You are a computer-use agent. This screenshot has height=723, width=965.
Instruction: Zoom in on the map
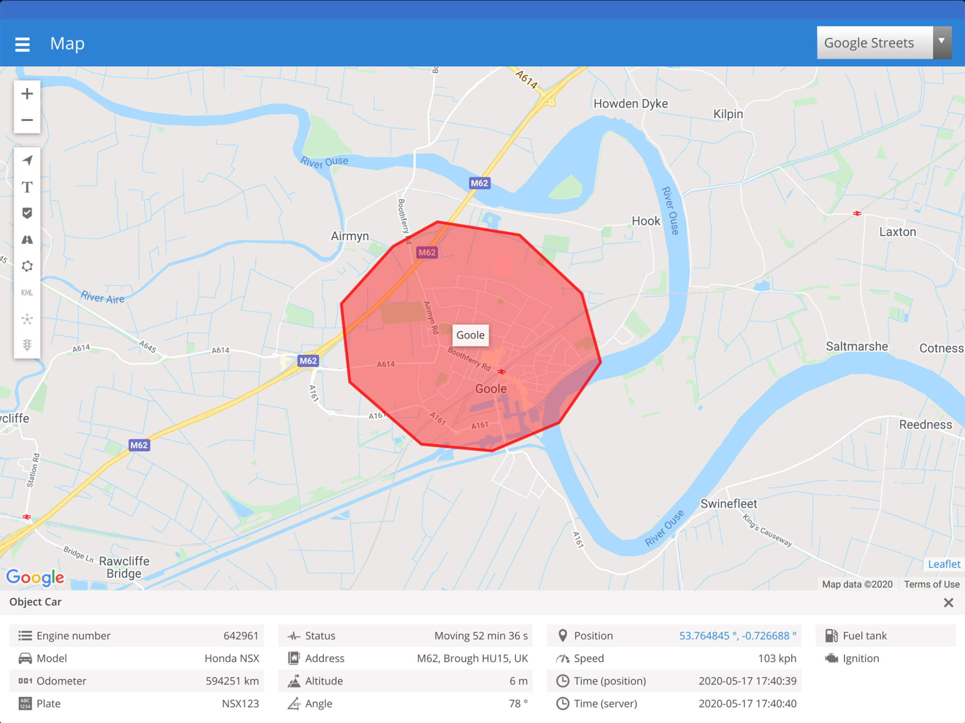pos(27,94)
